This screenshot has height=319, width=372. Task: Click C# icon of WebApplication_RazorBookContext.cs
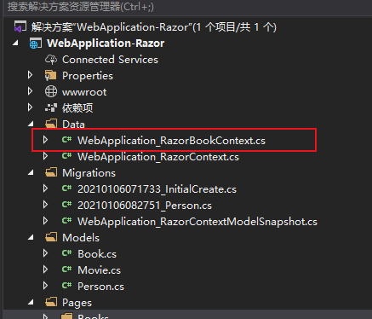[66, 140]
